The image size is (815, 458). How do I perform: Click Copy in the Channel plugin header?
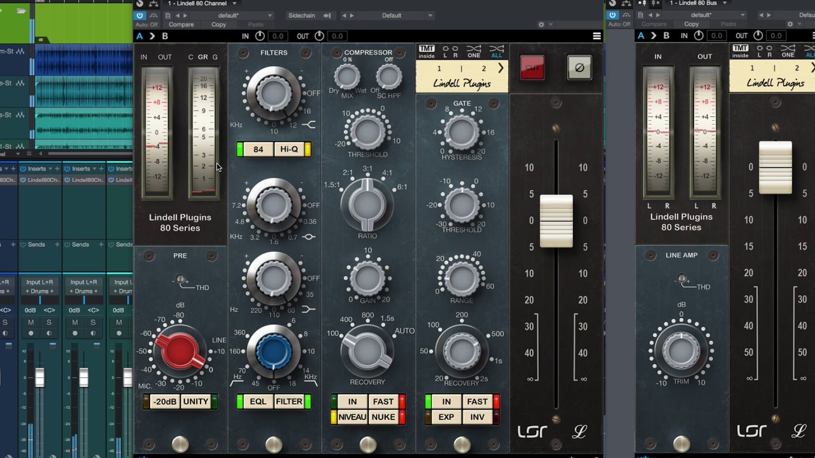coord(218,25)
